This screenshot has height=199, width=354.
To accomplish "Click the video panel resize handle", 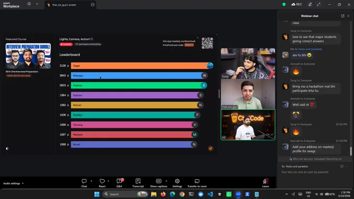I will click(219, 94).
